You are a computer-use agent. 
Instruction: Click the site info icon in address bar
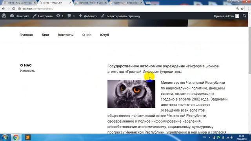pos(19,9)
